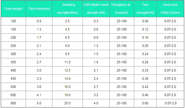185x108 pixels.
Task: Select the CBR Mullen burst strength header
Action: click(x=96, y=9)
